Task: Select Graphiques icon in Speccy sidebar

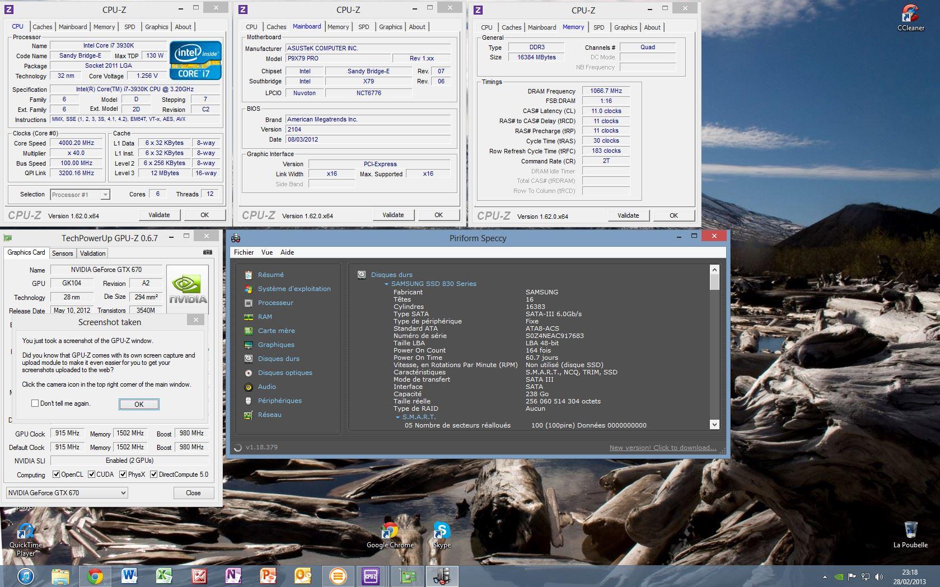Action: [249, 345]
